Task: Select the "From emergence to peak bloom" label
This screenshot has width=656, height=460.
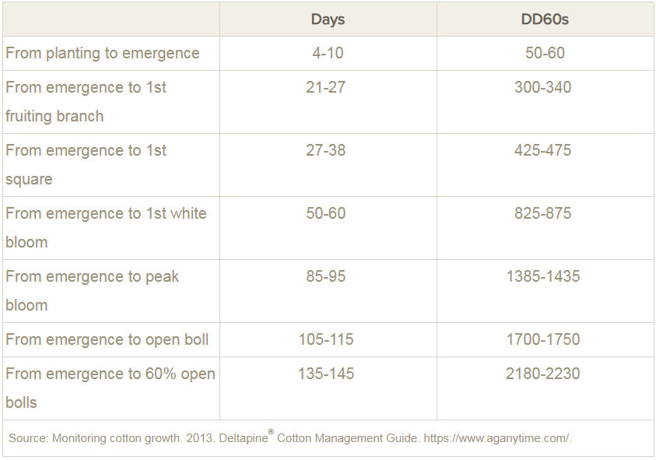Action: coord(92,290)
